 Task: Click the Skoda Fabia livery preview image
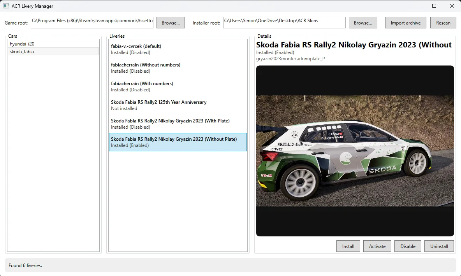pos(355,151)
